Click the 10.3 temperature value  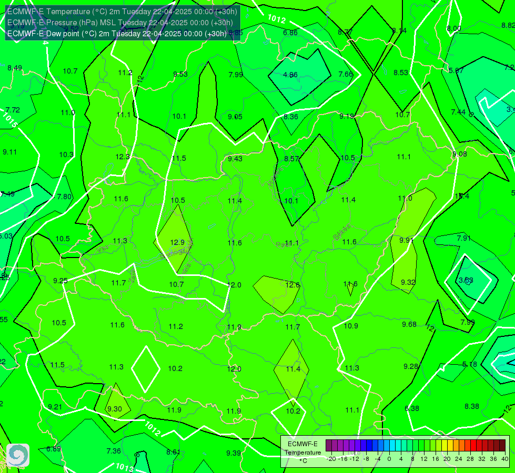66,155
